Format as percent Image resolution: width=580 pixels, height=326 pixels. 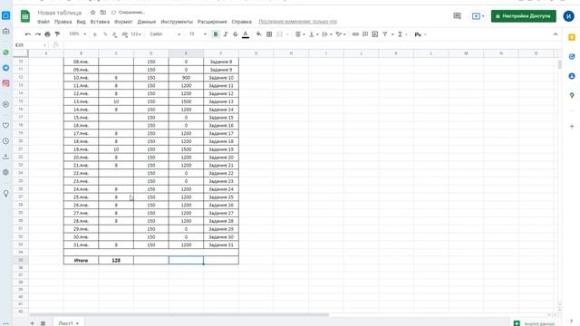(105, 34)
